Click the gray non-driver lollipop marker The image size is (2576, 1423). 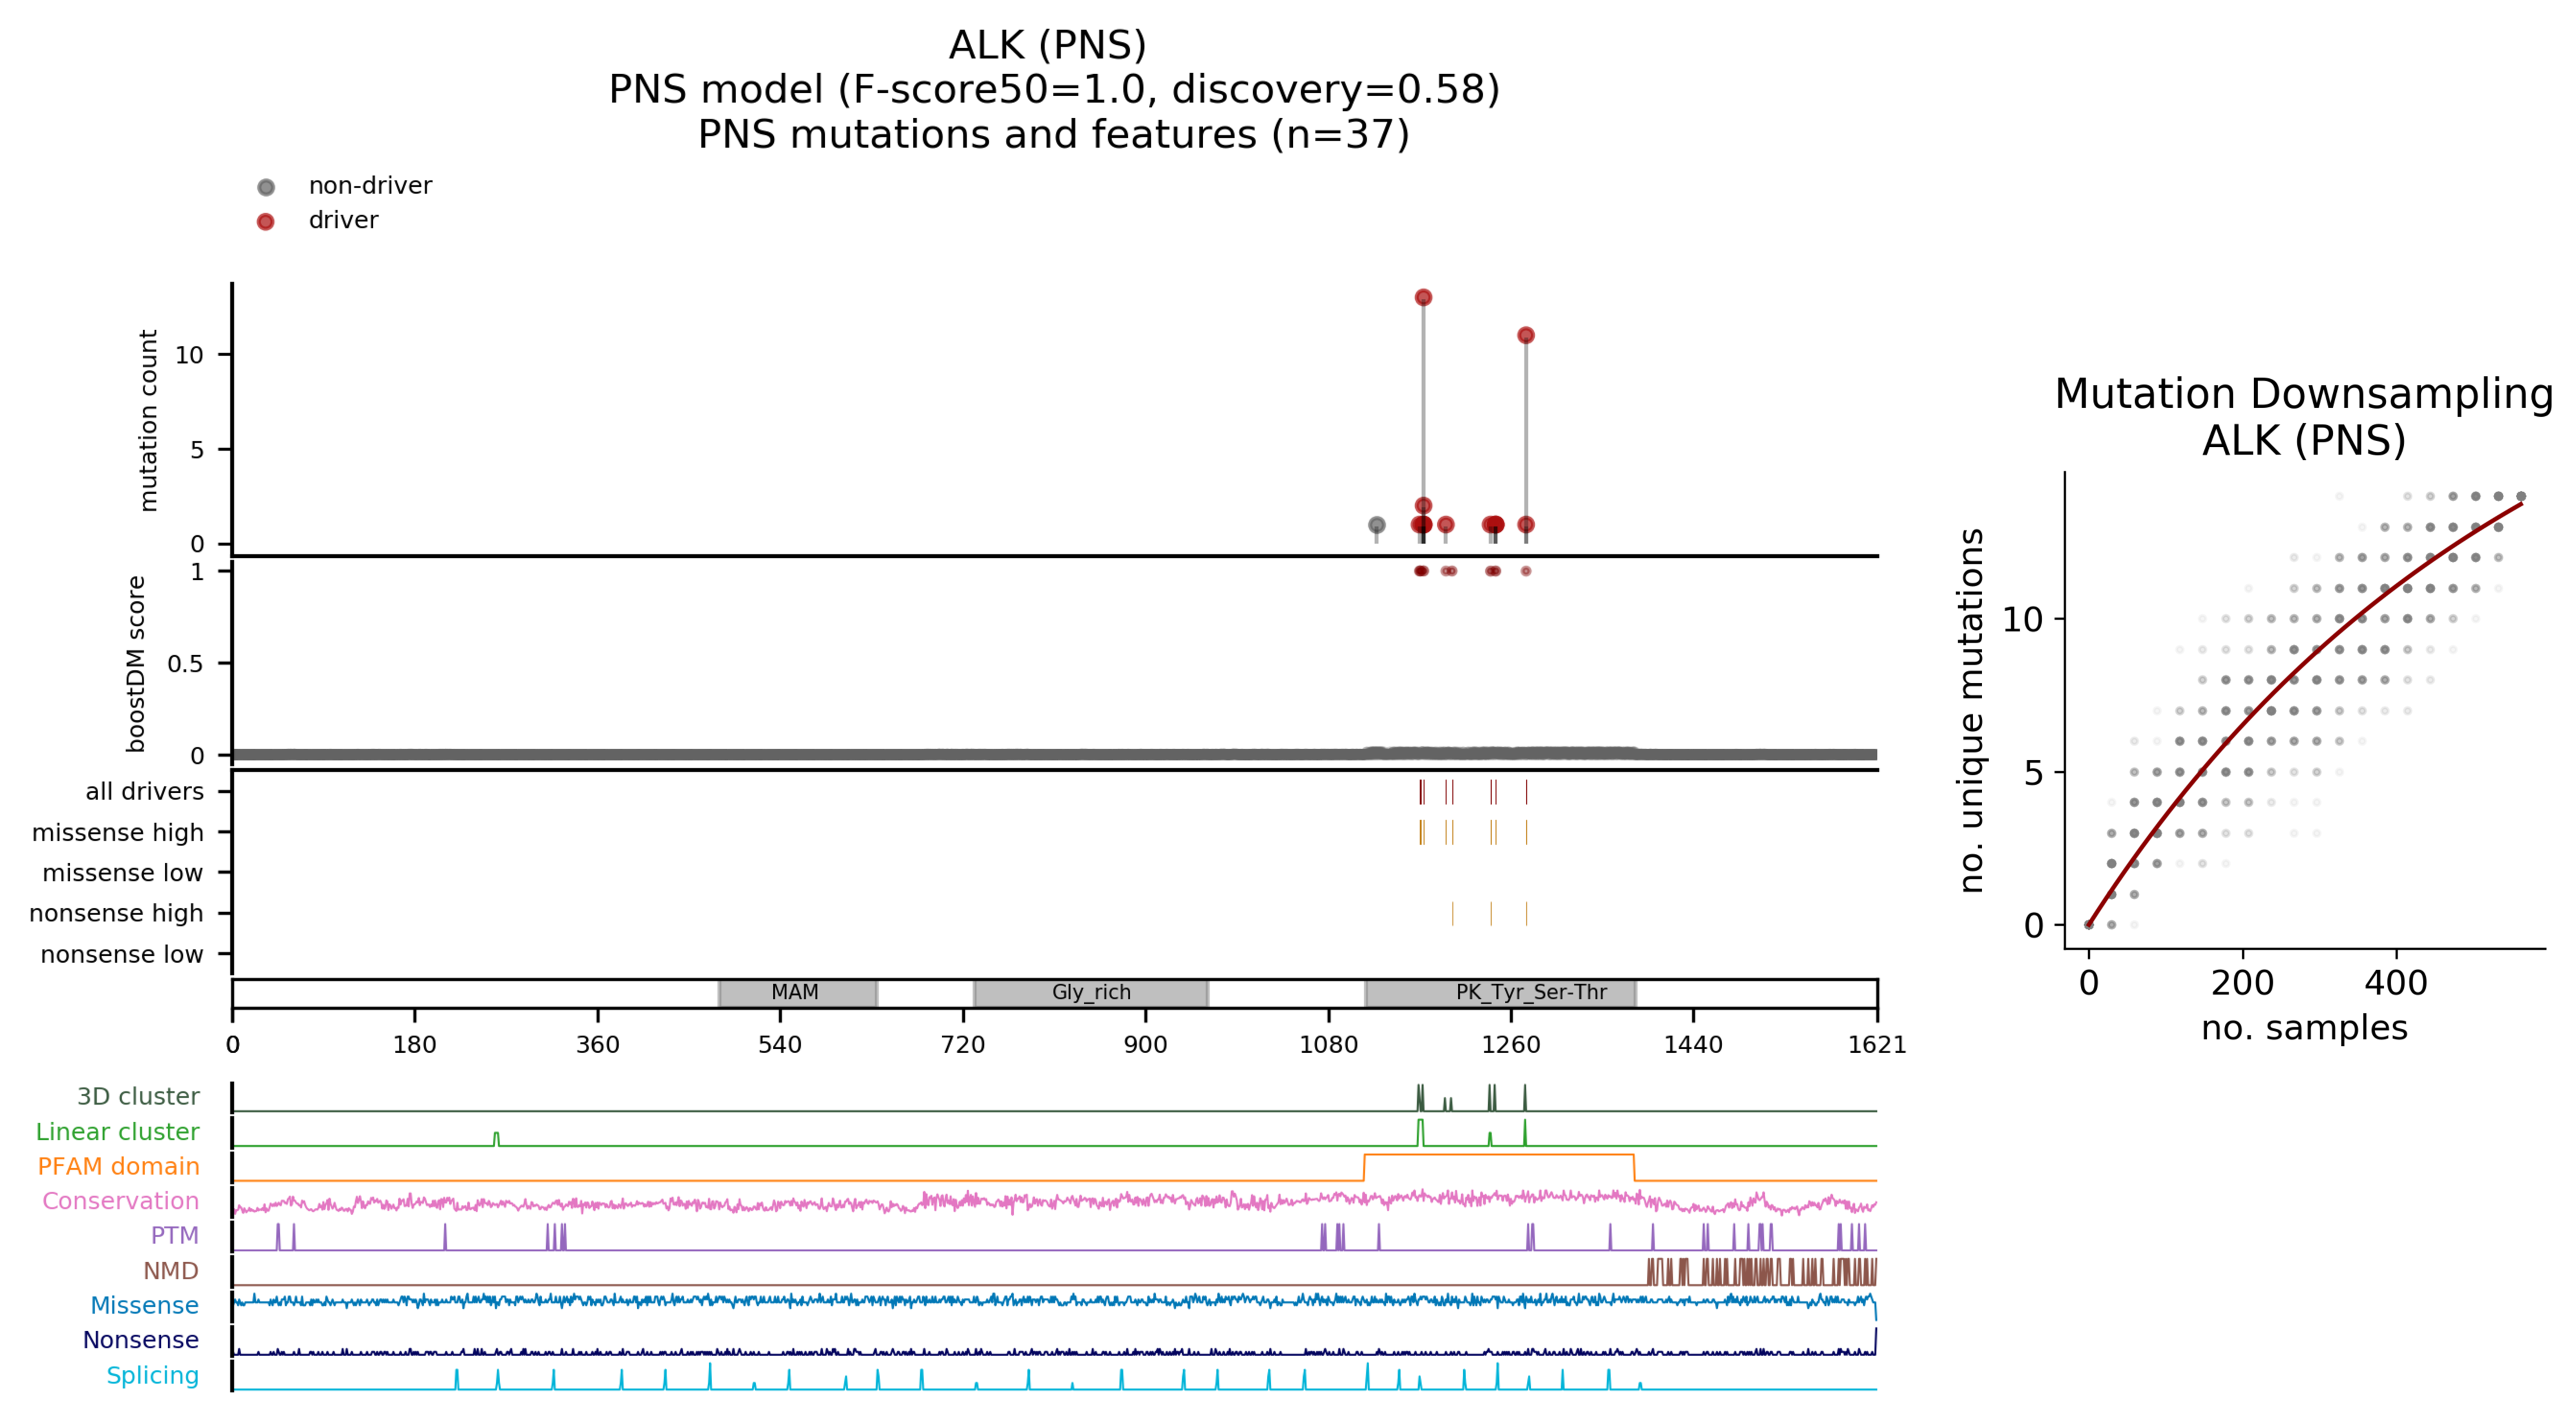[x=1376, y=524]
